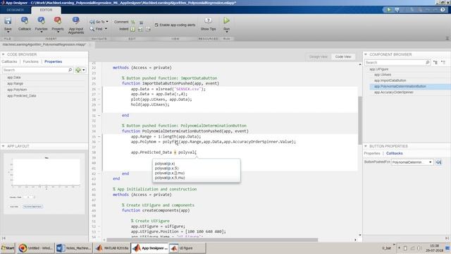451x254 pixels.
Task: Select the Editor ribbon tab
Action: (46, 10)
